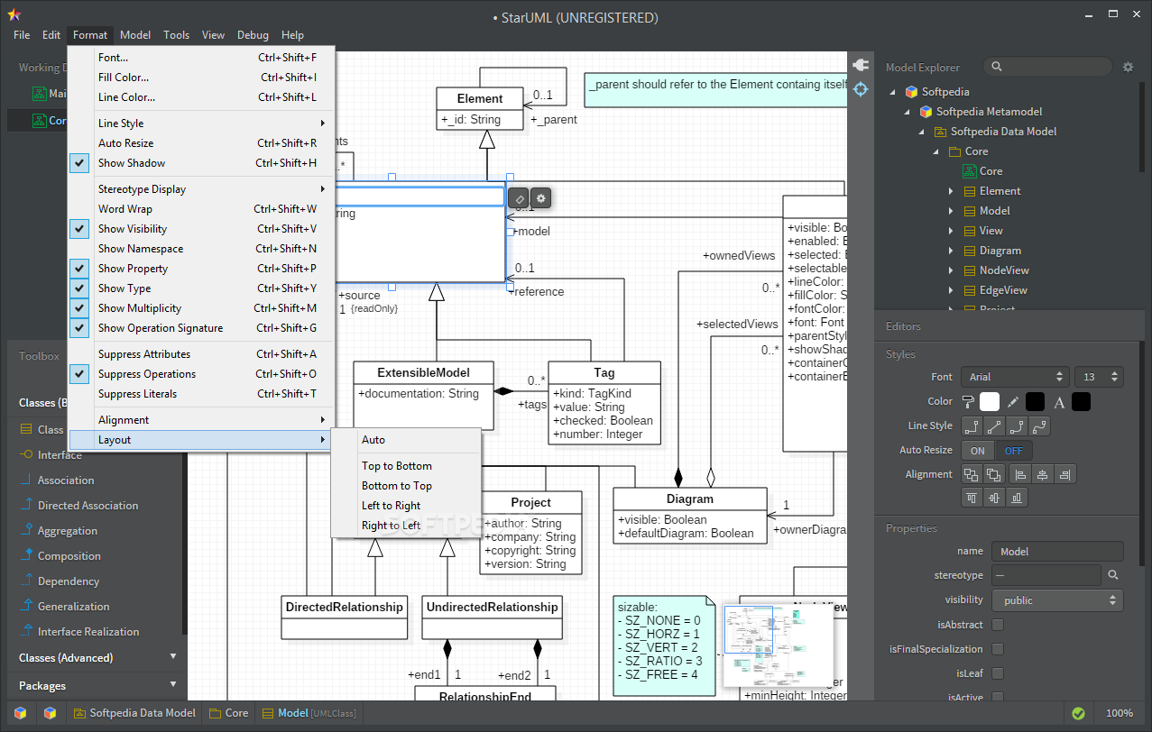This screenshot has height=732, width=1152.
Task: Select the Dependency tool in Toolbox
Action: point(68,581)
